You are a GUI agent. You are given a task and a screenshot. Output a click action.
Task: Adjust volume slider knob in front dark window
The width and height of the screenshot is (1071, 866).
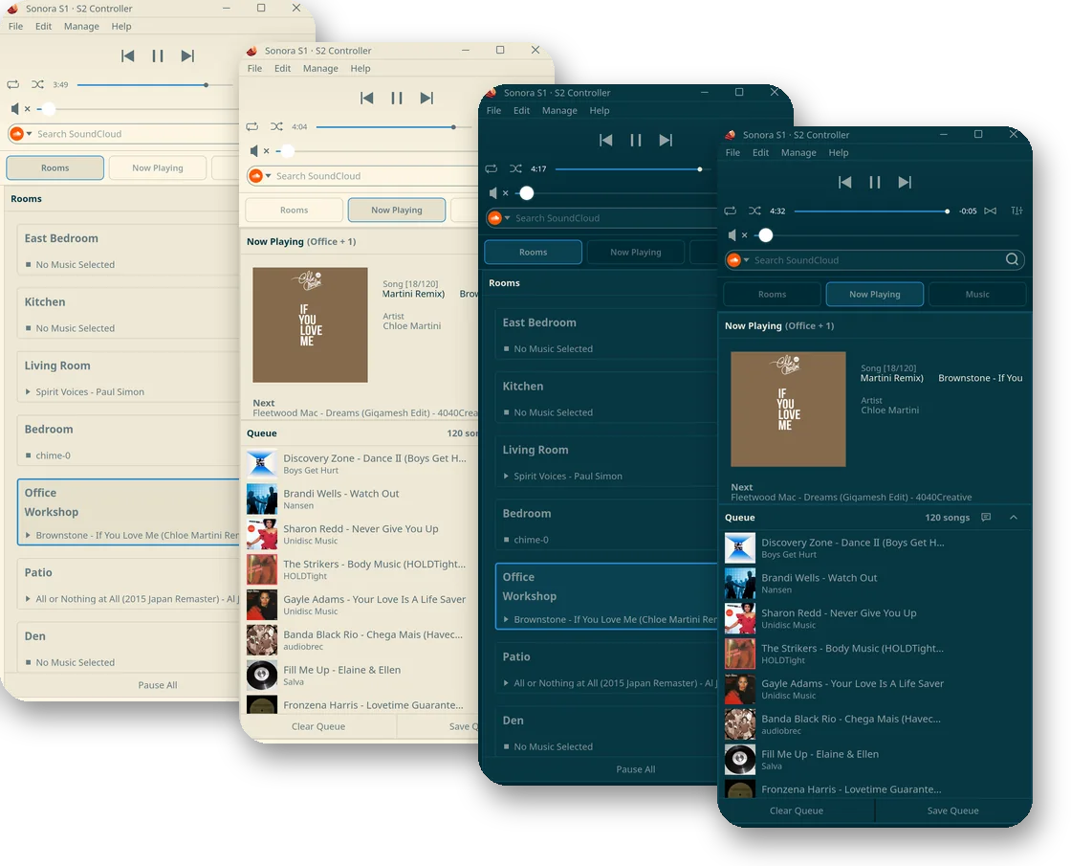766,235
